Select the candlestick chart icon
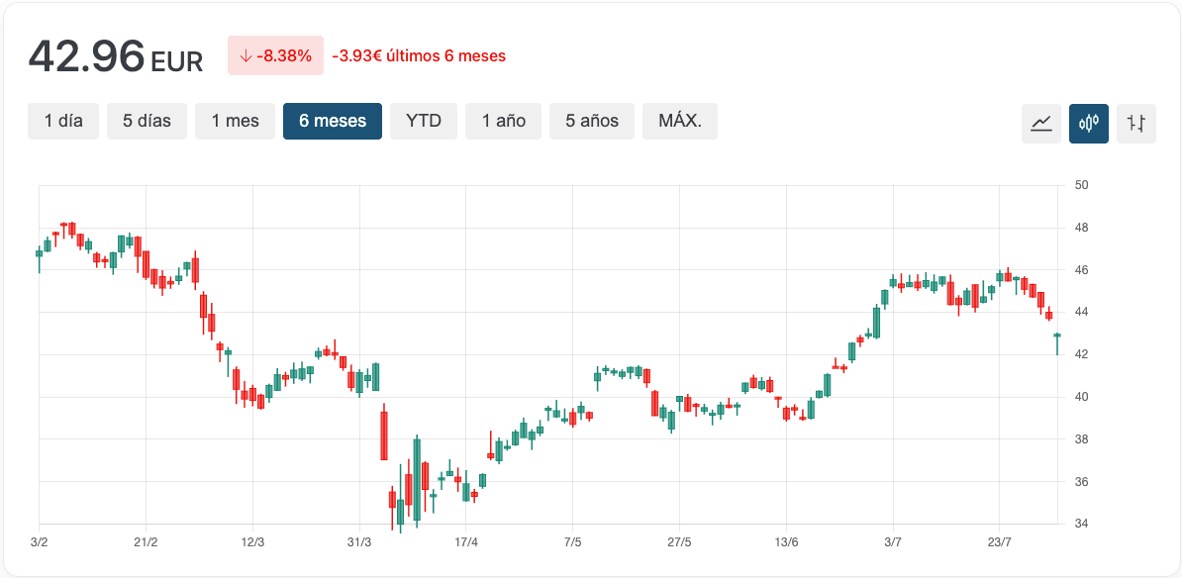This screenshot has height=578, width=1182. point(1088,124)
